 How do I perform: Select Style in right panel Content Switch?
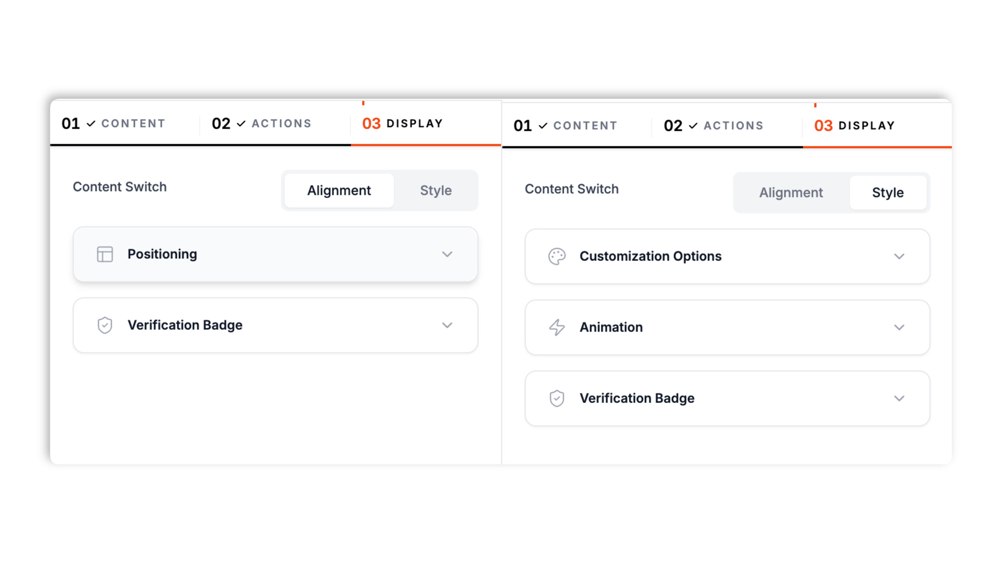click(888, 193)
